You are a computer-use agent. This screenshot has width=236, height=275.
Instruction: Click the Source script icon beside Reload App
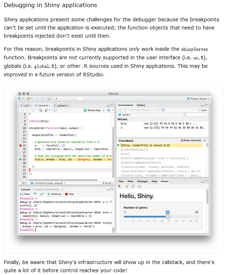click(109, 110)
